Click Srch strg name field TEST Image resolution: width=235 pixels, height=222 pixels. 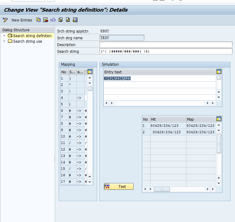(122, 38)
